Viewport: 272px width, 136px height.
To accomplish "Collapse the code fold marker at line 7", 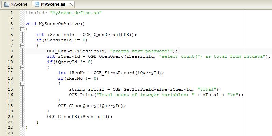I will tap(22, 45).
